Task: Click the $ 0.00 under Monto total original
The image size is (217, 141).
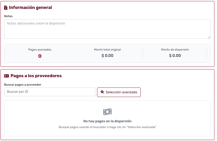Action: tap(107, 56)
